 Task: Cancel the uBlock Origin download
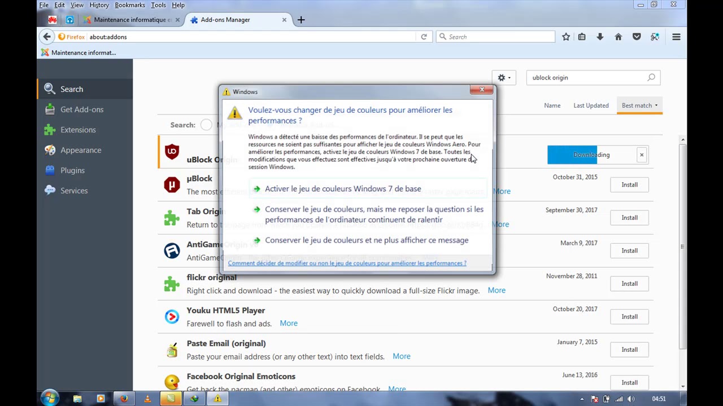[642, 155]
